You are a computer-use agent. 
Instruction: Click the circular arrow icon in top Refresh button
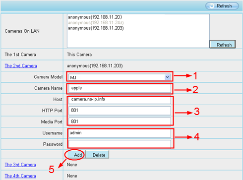(212, 6)
